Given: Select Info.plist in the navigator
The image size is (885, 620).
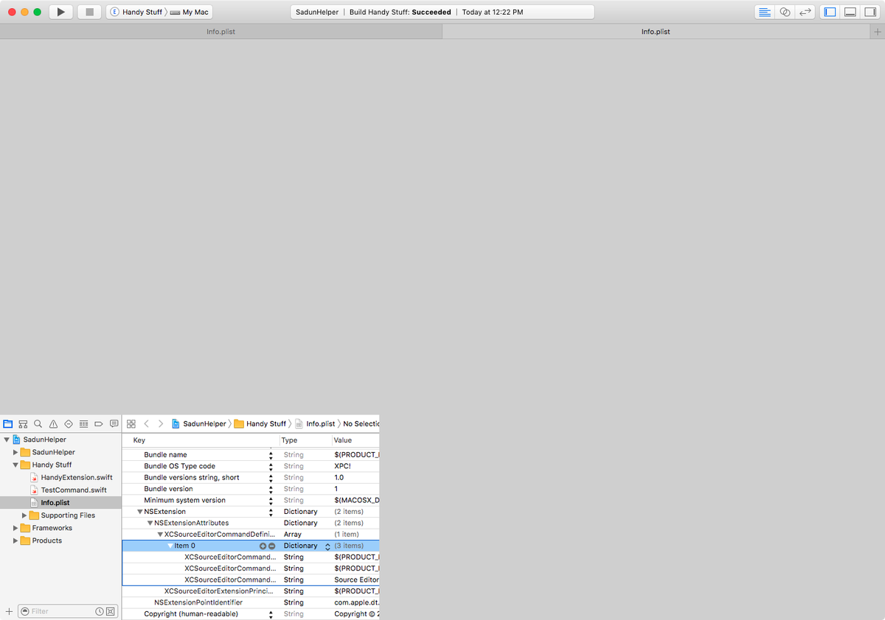Looking at the screenshot, I should pos(60,502).
